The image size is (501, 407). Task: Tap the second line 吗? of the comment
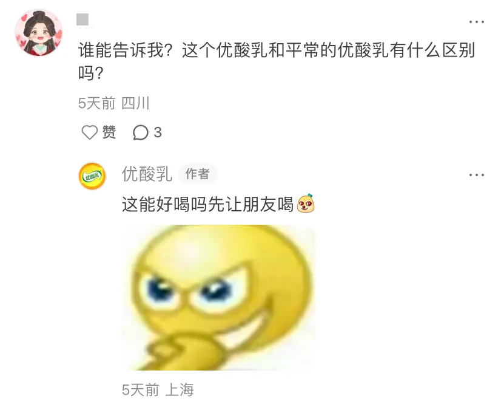coord(91,73)
